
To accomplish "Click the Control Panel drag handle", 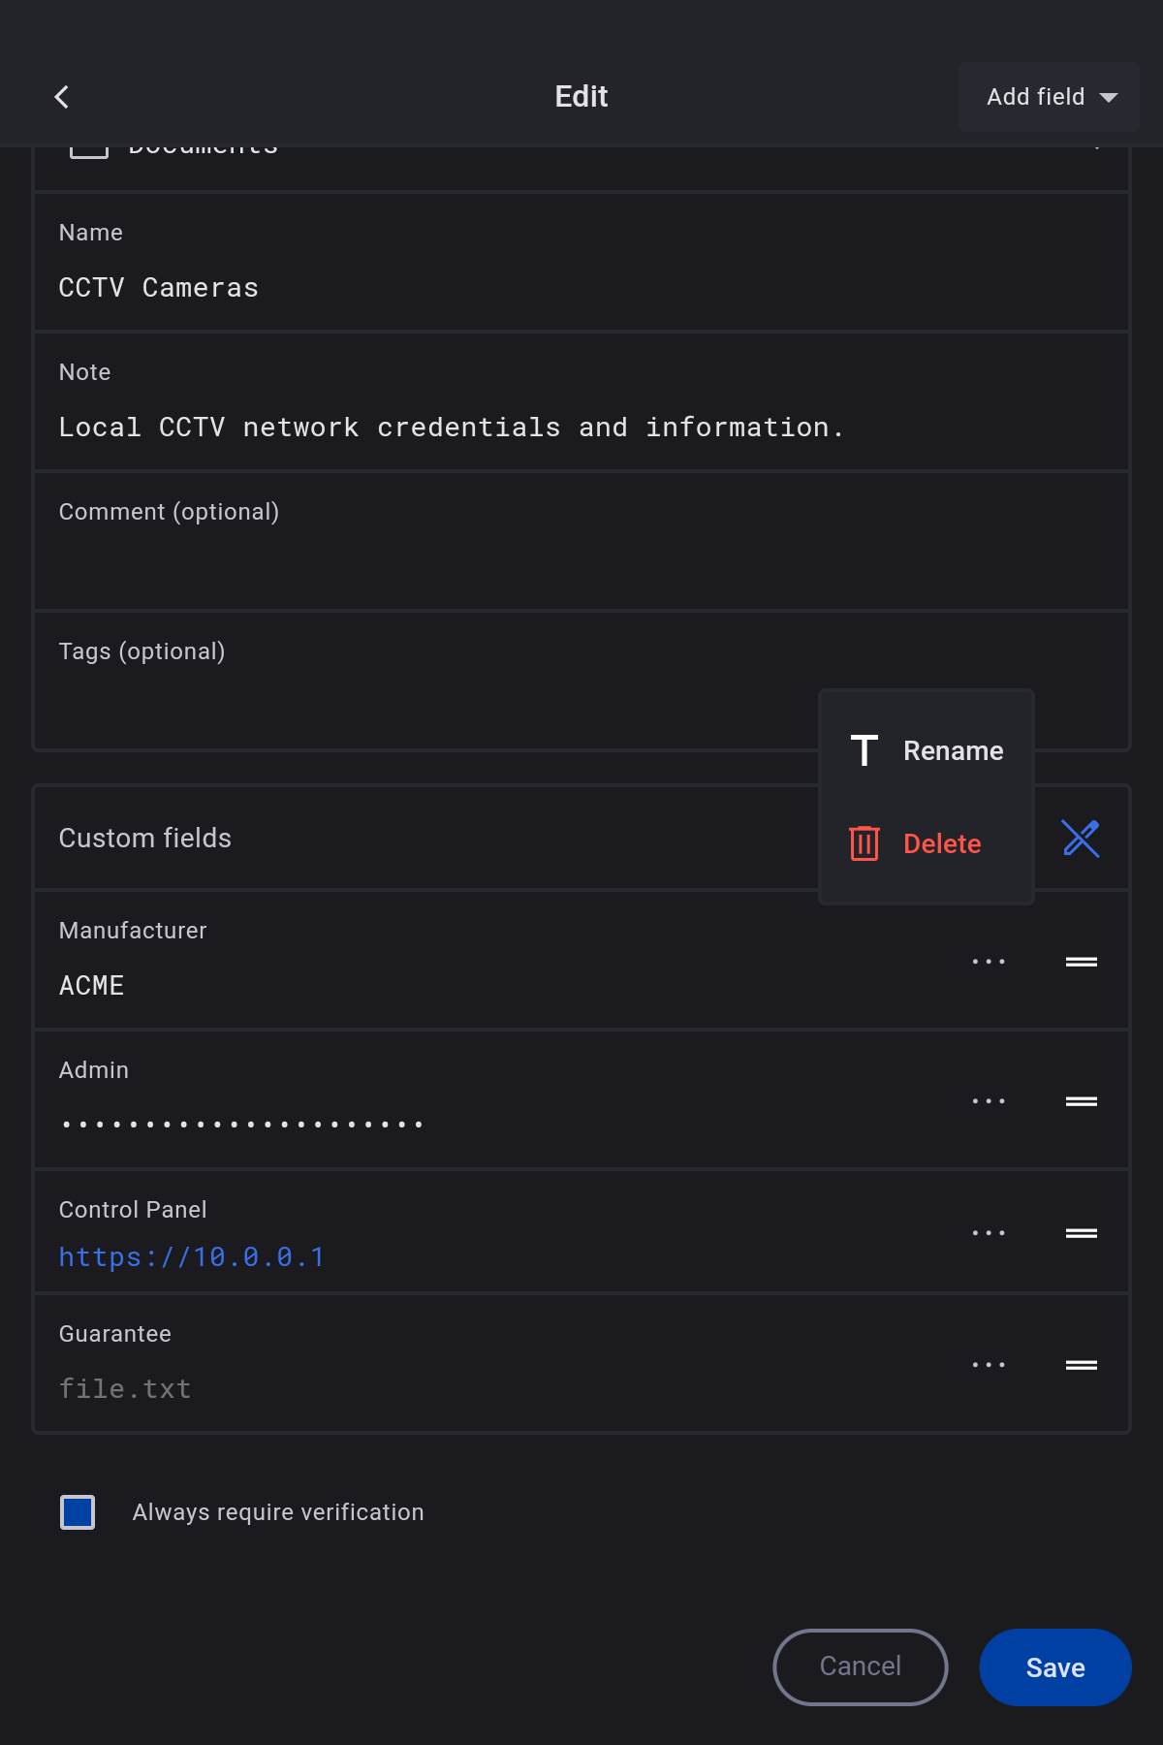I will coord(1081,1233).
